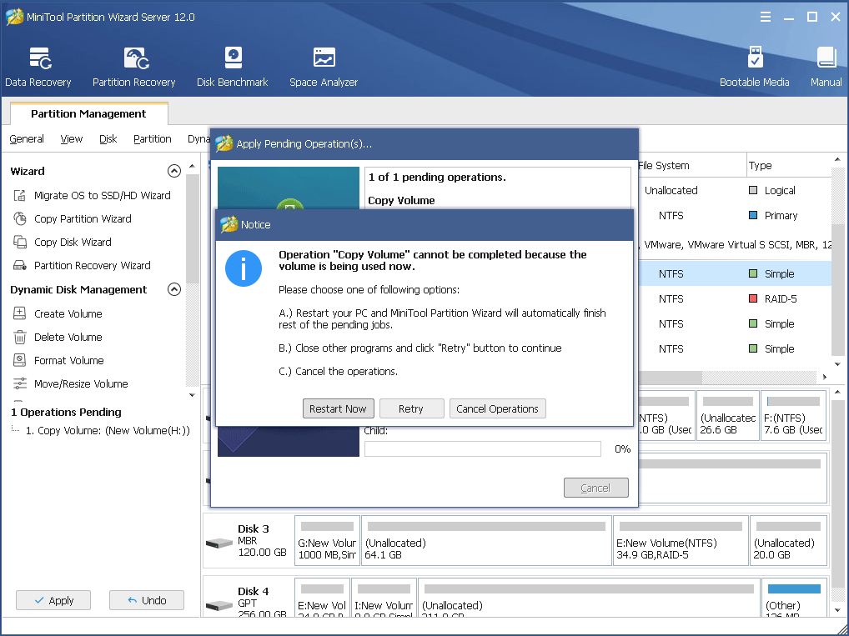Screen dimensions: 849x636
Task: Click the Apply button
Action: tap(53, 600)
